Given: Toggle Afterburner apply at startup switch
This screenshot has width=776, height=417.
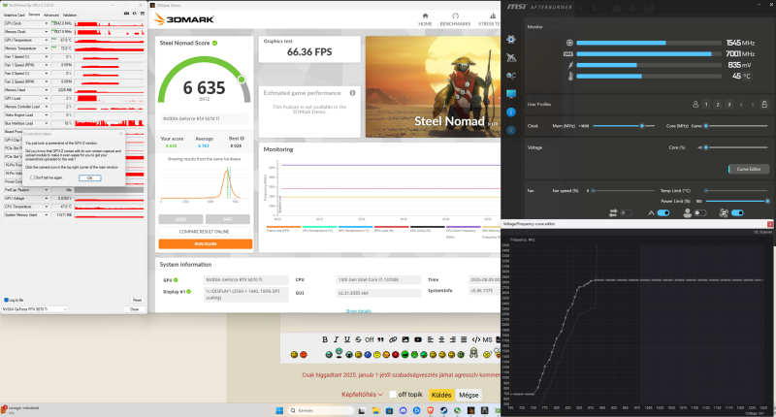Looking at the screenshot, I should pyautogui.click(x=663, y=212).
